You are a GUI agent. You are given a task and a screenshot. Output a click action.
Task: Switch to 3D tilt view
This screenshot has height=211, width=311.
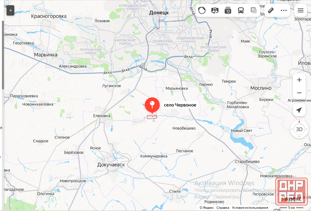coord(299,130)
